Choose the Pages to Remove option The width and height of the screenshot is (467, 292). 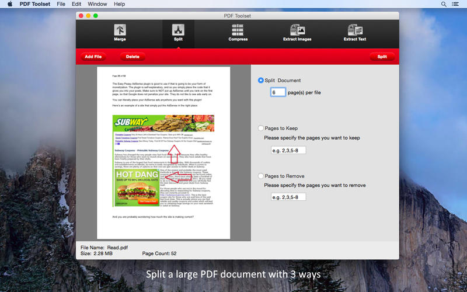(260, 176)
